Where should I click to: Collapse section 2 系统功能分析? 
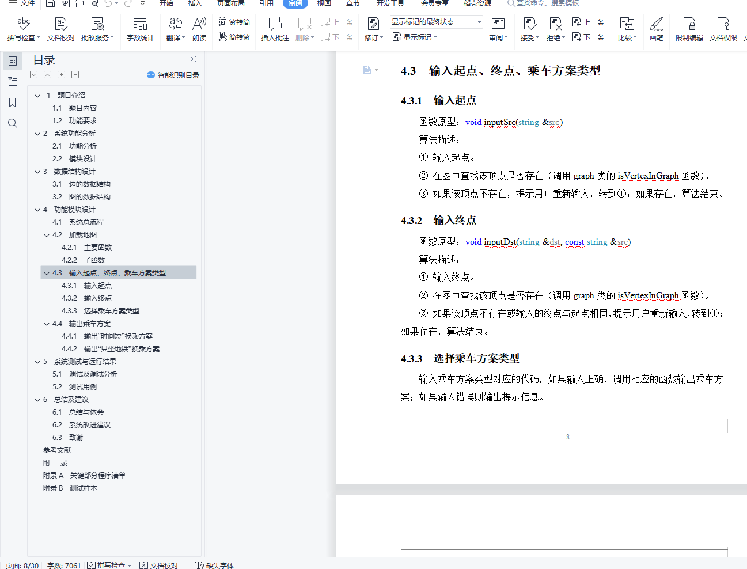37,134
